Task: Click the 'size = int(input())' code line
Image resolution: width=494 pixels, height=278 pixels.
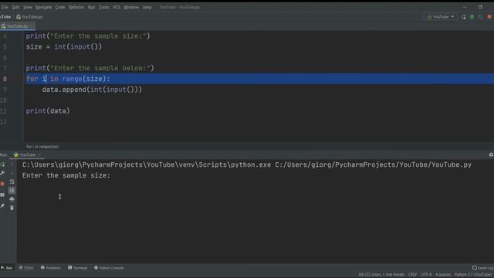Action: click(64, 46)
